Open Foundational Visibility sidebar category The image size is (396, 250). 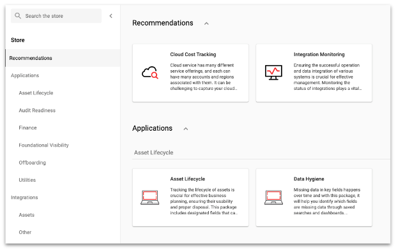click(43, 145)
